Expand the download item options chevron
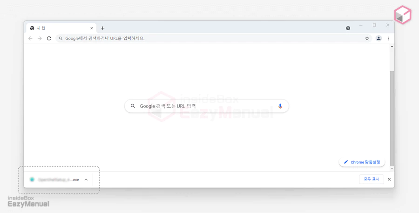 tap(86, 180)
